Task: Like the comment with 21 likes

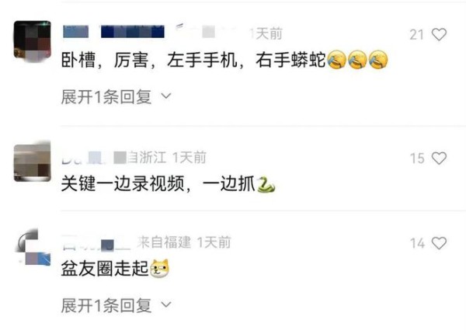Action: tap(439, 34)
